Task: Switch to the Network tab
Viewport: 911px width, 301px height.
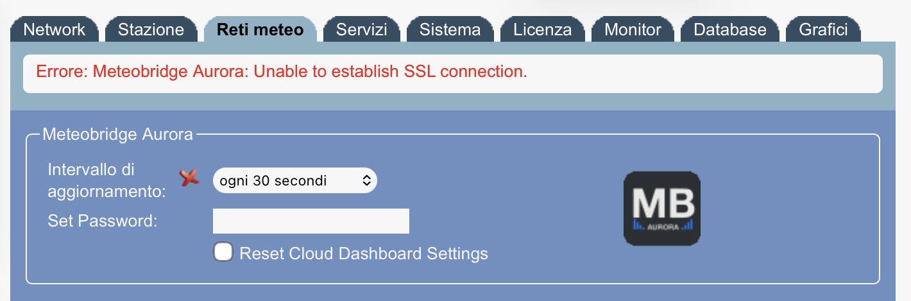Action: (x=55, y=30)
